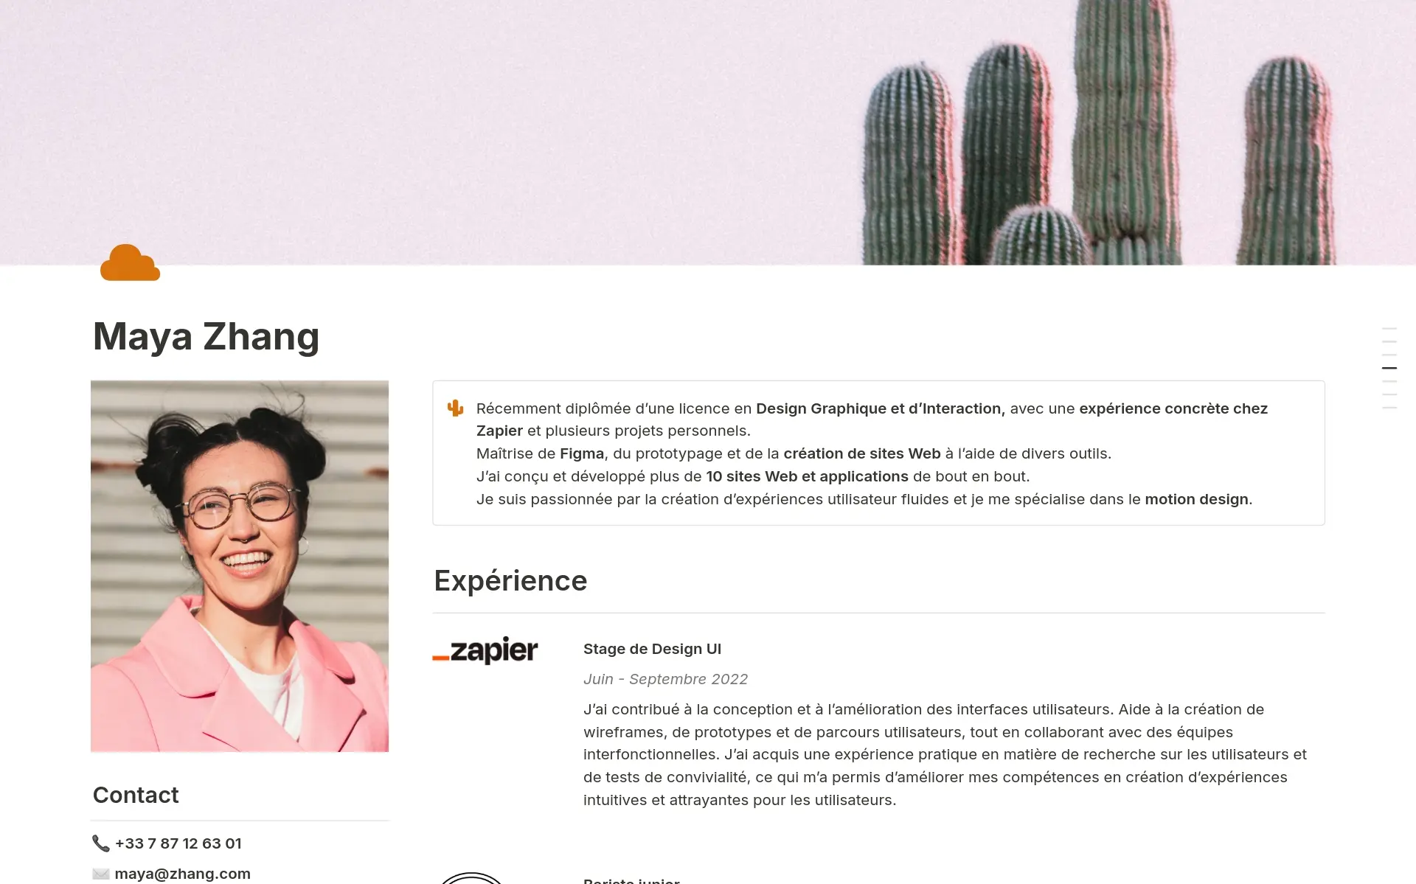Click the Juin - Septembre 2022 date line
This screenshot has height=884, width=1416.
click(665, 679)
